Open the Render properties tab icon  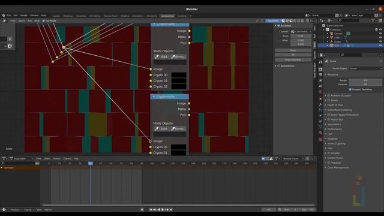(x=320, y=69)
